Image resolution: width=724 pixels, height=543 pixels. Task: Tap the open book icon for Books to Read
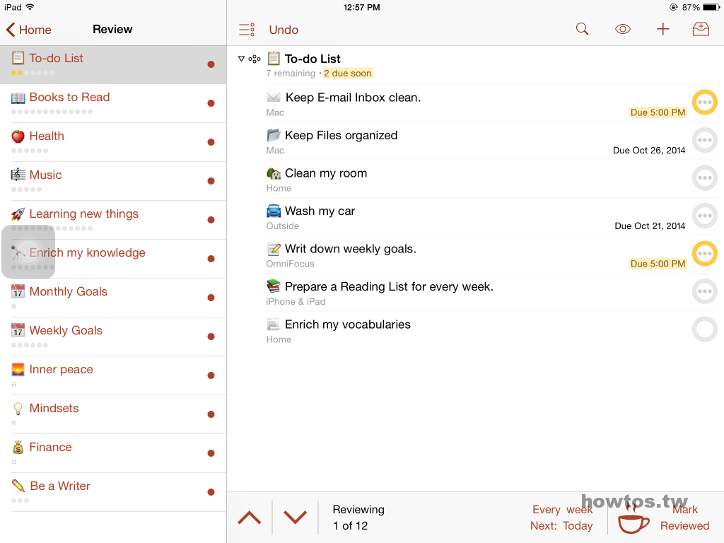pos(18,98)
